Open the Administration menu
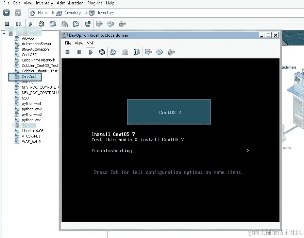Screen dimensions: 304x238 70,3
